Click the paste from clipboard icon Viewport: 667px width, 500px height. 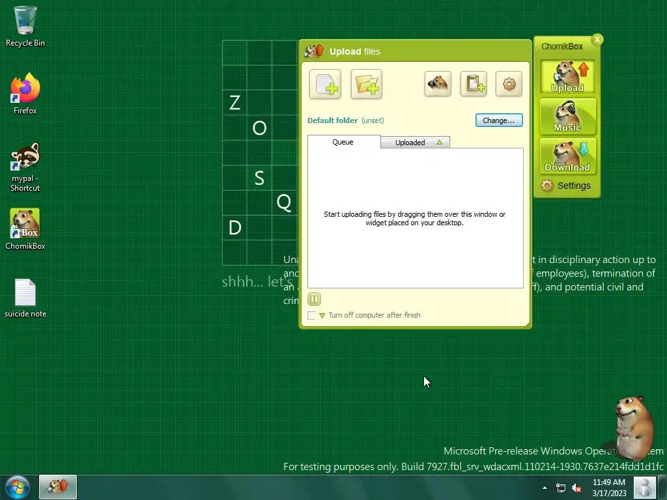tap(474, 84)
